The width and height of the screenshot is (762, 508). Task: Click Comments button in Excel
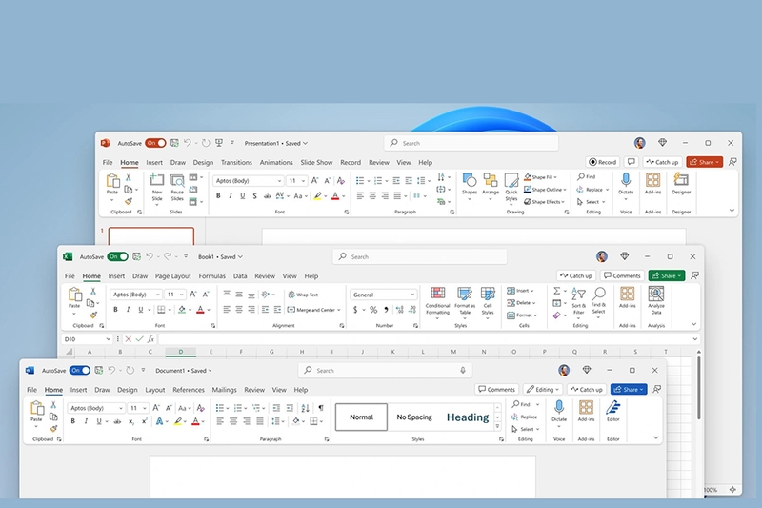[622, 275]
